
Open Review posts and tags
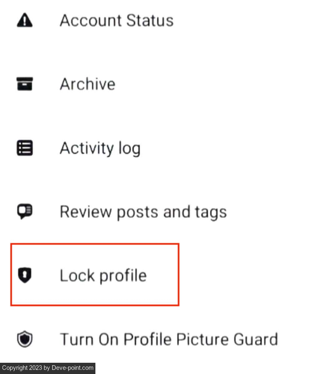click(143, 212)
